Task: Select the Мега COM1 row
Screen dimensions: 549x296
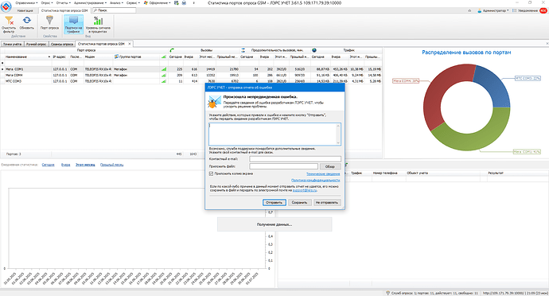Action: [x=191, y=69]
